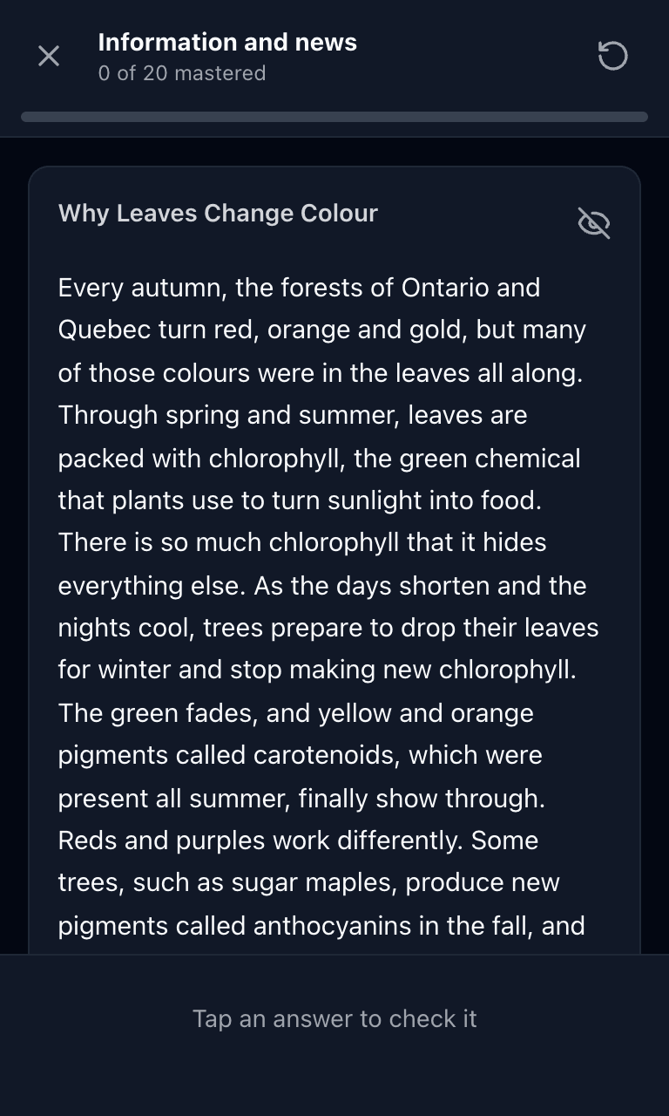The image size is (669, 1116).
Task: Select the Why Leaves Change Colour heading
Action: pos(218,214)
